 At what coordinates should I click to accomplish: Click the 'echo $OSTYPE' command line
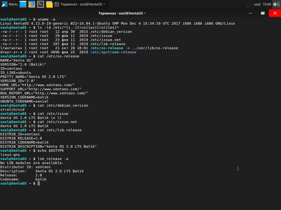point(32,151)
